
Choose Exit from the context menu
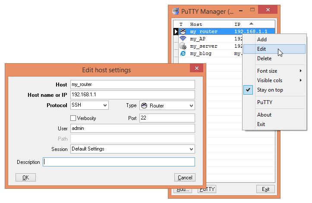click(274, 124)
